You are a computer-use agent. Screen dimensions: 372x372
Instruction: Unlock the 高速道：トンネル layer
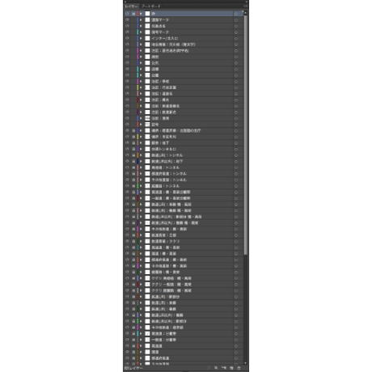coord(133,167)
